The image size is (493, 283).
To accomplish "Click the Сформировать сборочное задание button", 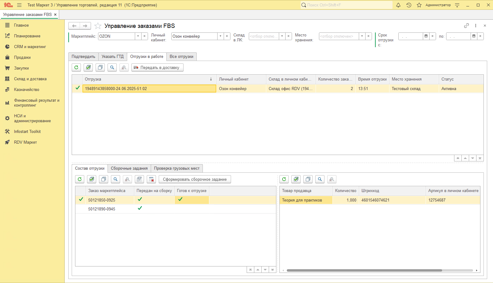I will (195, 179).
